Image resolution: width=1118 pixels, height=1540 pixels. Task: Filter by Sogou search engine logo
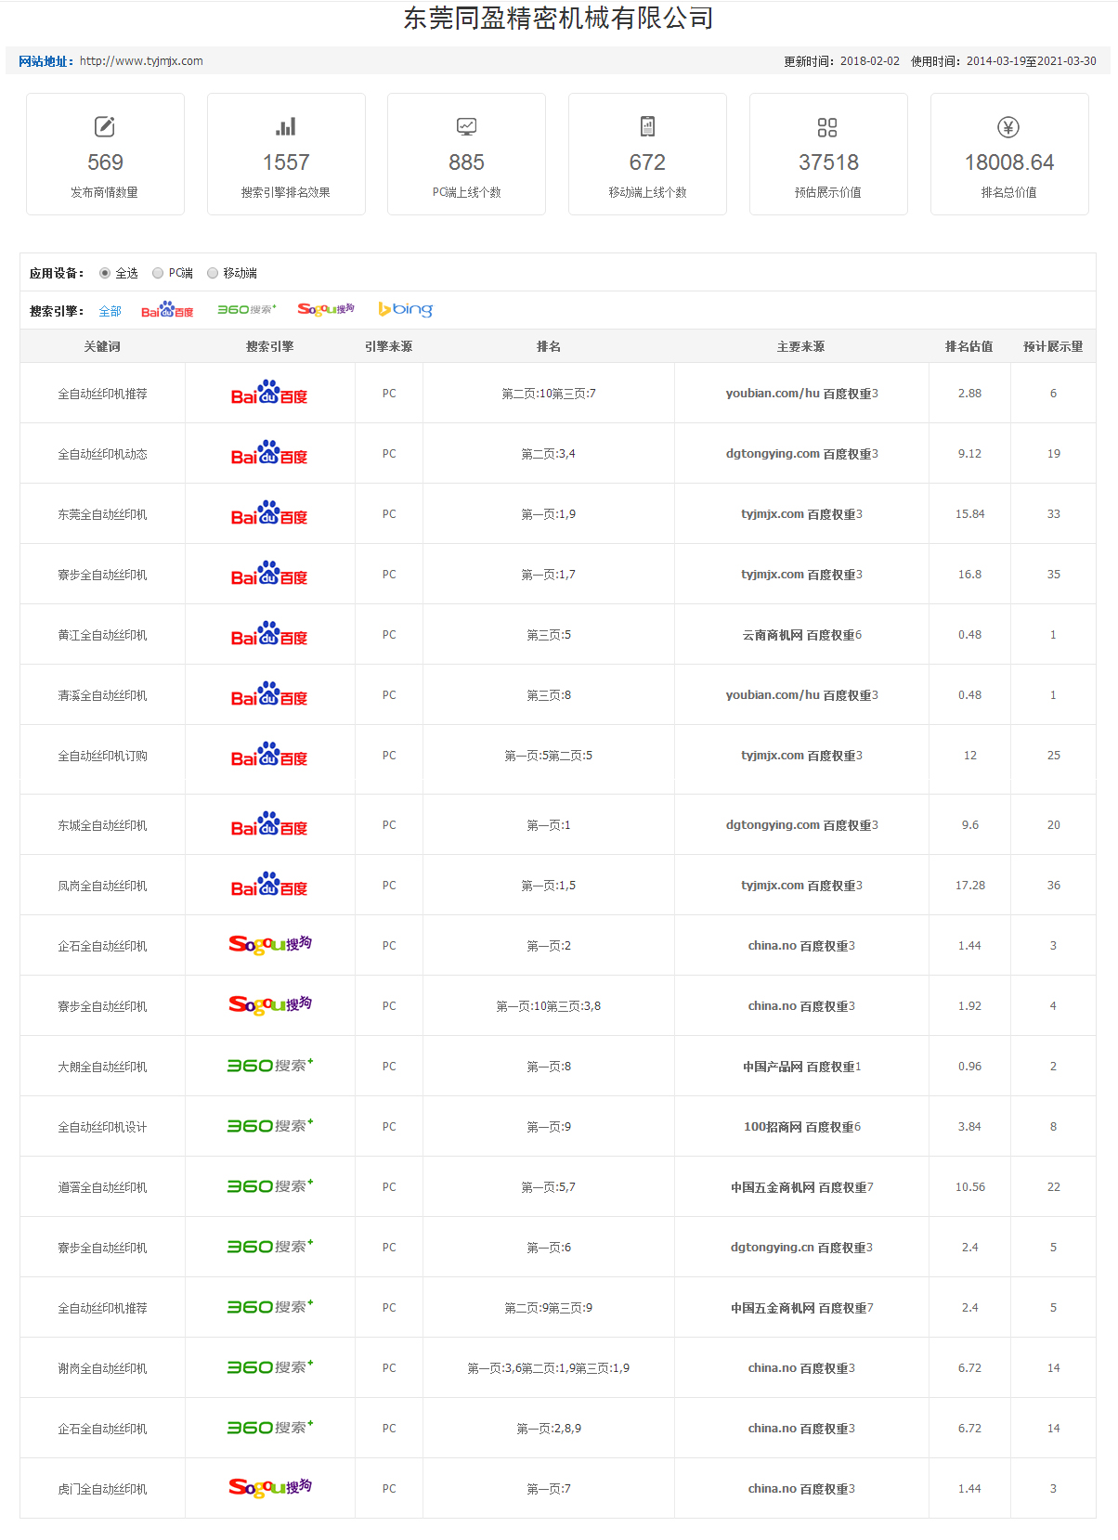[326, 309]
